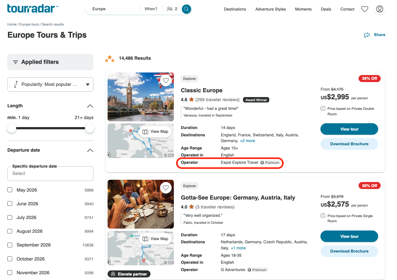Open the Adventure Styles menu
Screen dimensions: 397x280
click(271, 9)
